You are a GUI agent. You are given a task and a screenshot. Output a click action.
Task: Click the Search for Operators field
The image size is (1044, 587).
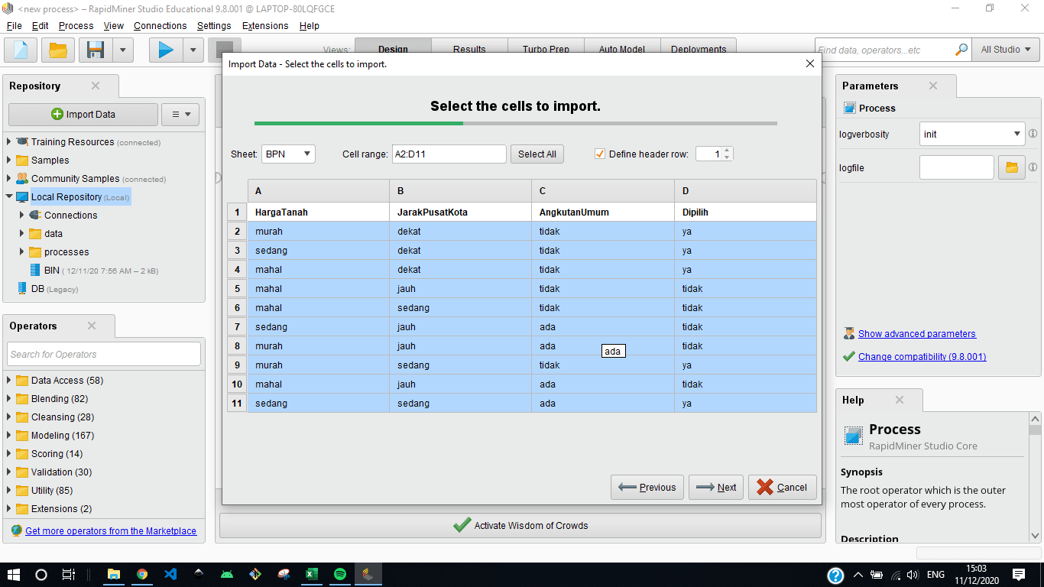coord(104,354)
